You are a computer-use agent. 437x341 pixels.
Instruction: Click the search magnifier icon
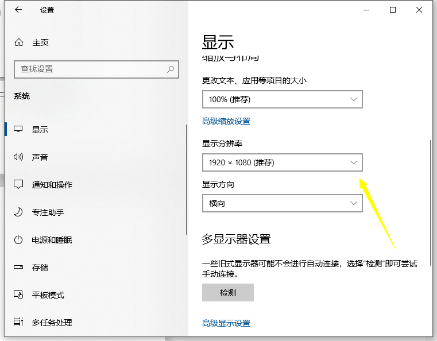click(171, 69)
